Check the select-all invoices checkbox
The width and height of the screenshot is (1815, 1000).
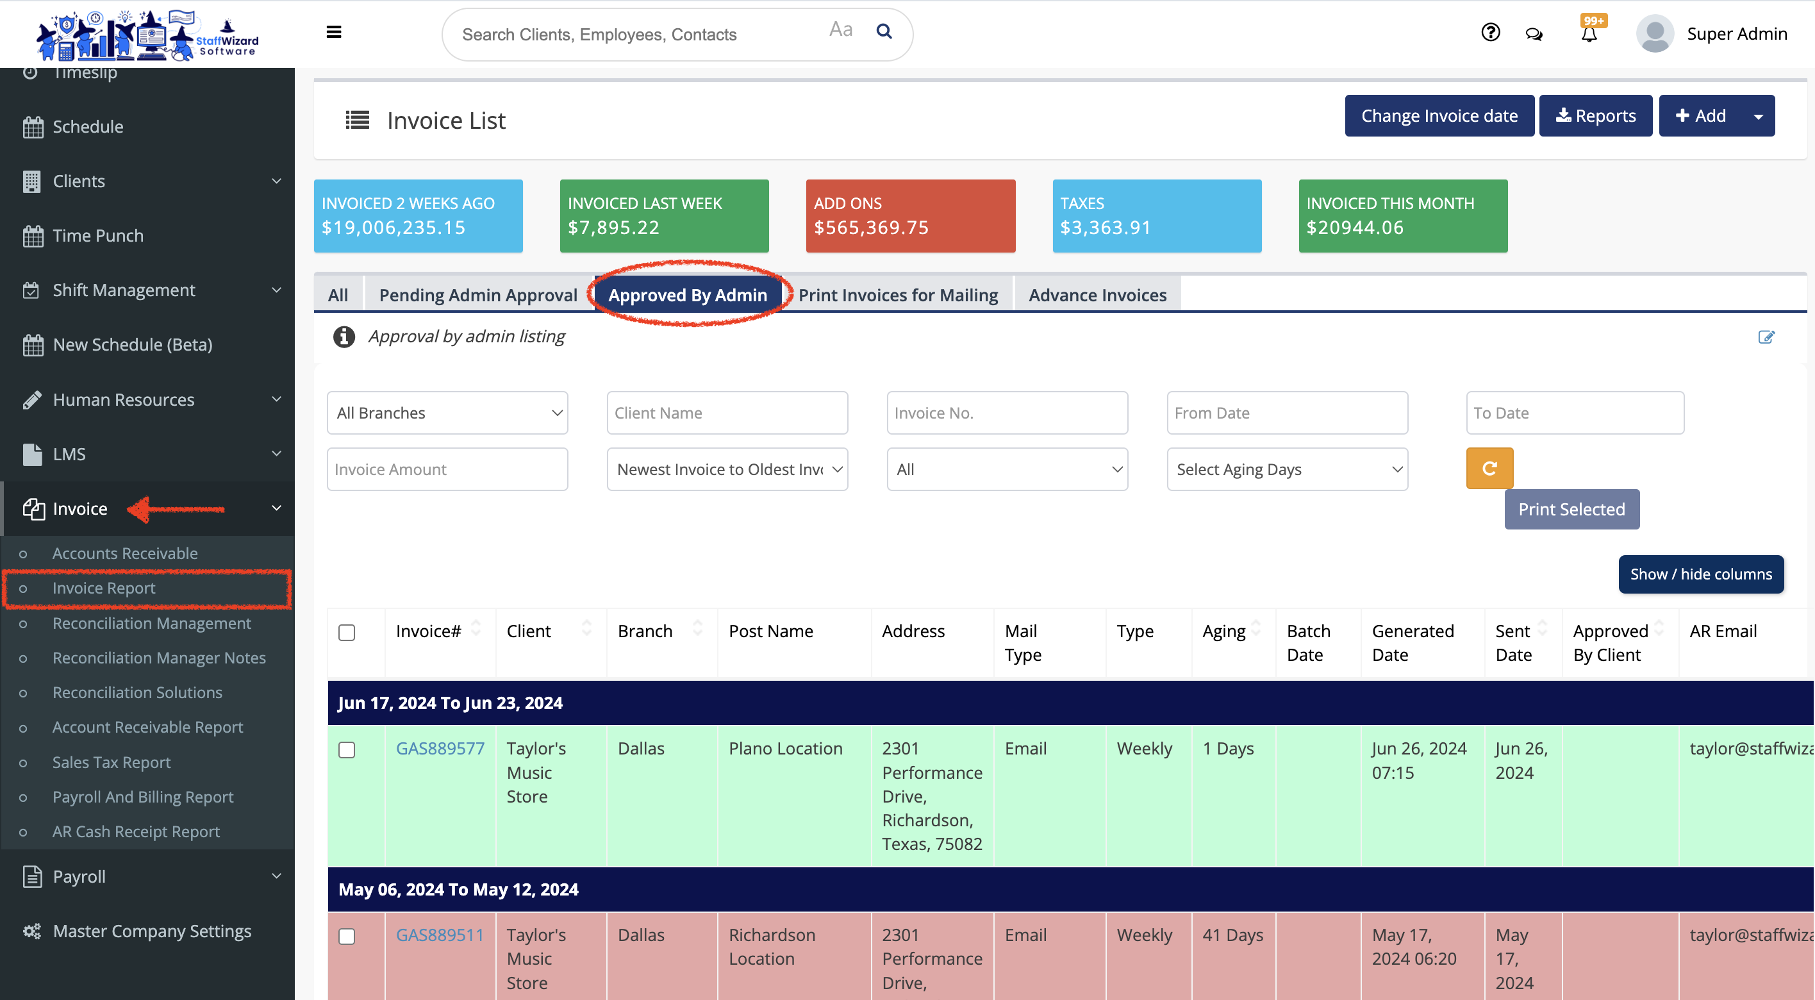pyautogui.click(x=346, y=632)
